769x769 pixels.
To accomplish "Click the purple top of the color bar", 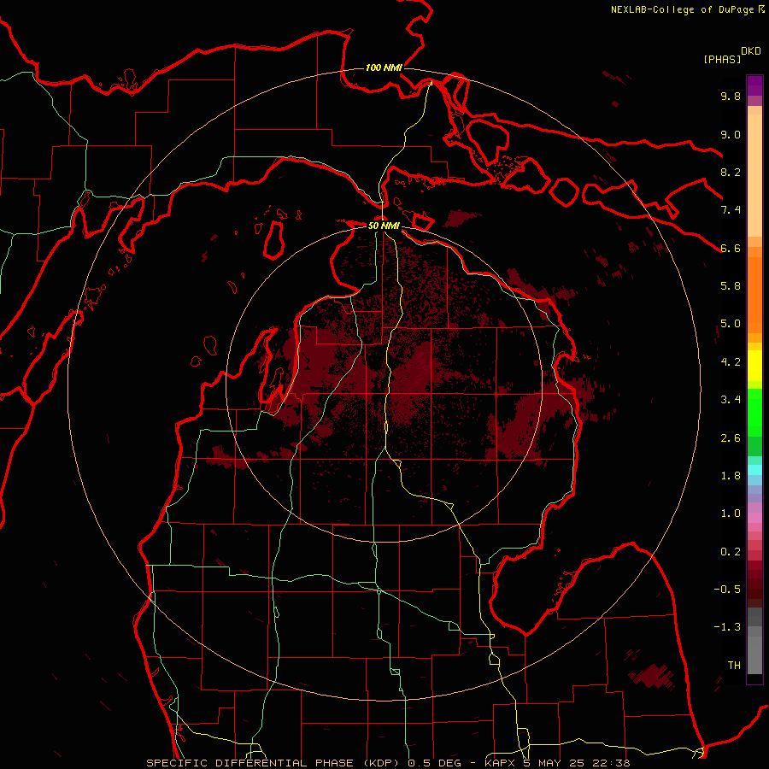I will tap(754, 85).
